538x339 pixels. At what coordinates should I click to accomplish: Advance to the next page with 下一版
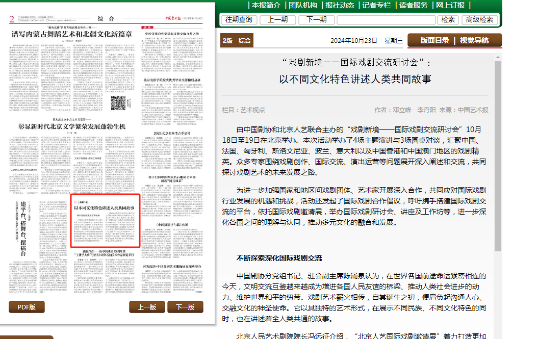(185, 307)
